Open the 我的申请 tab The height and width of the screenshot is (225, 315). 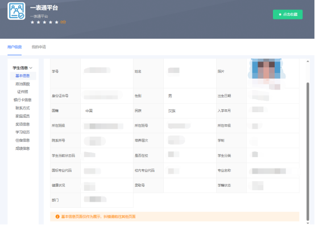pyautogui.click(x=39, y=47)
